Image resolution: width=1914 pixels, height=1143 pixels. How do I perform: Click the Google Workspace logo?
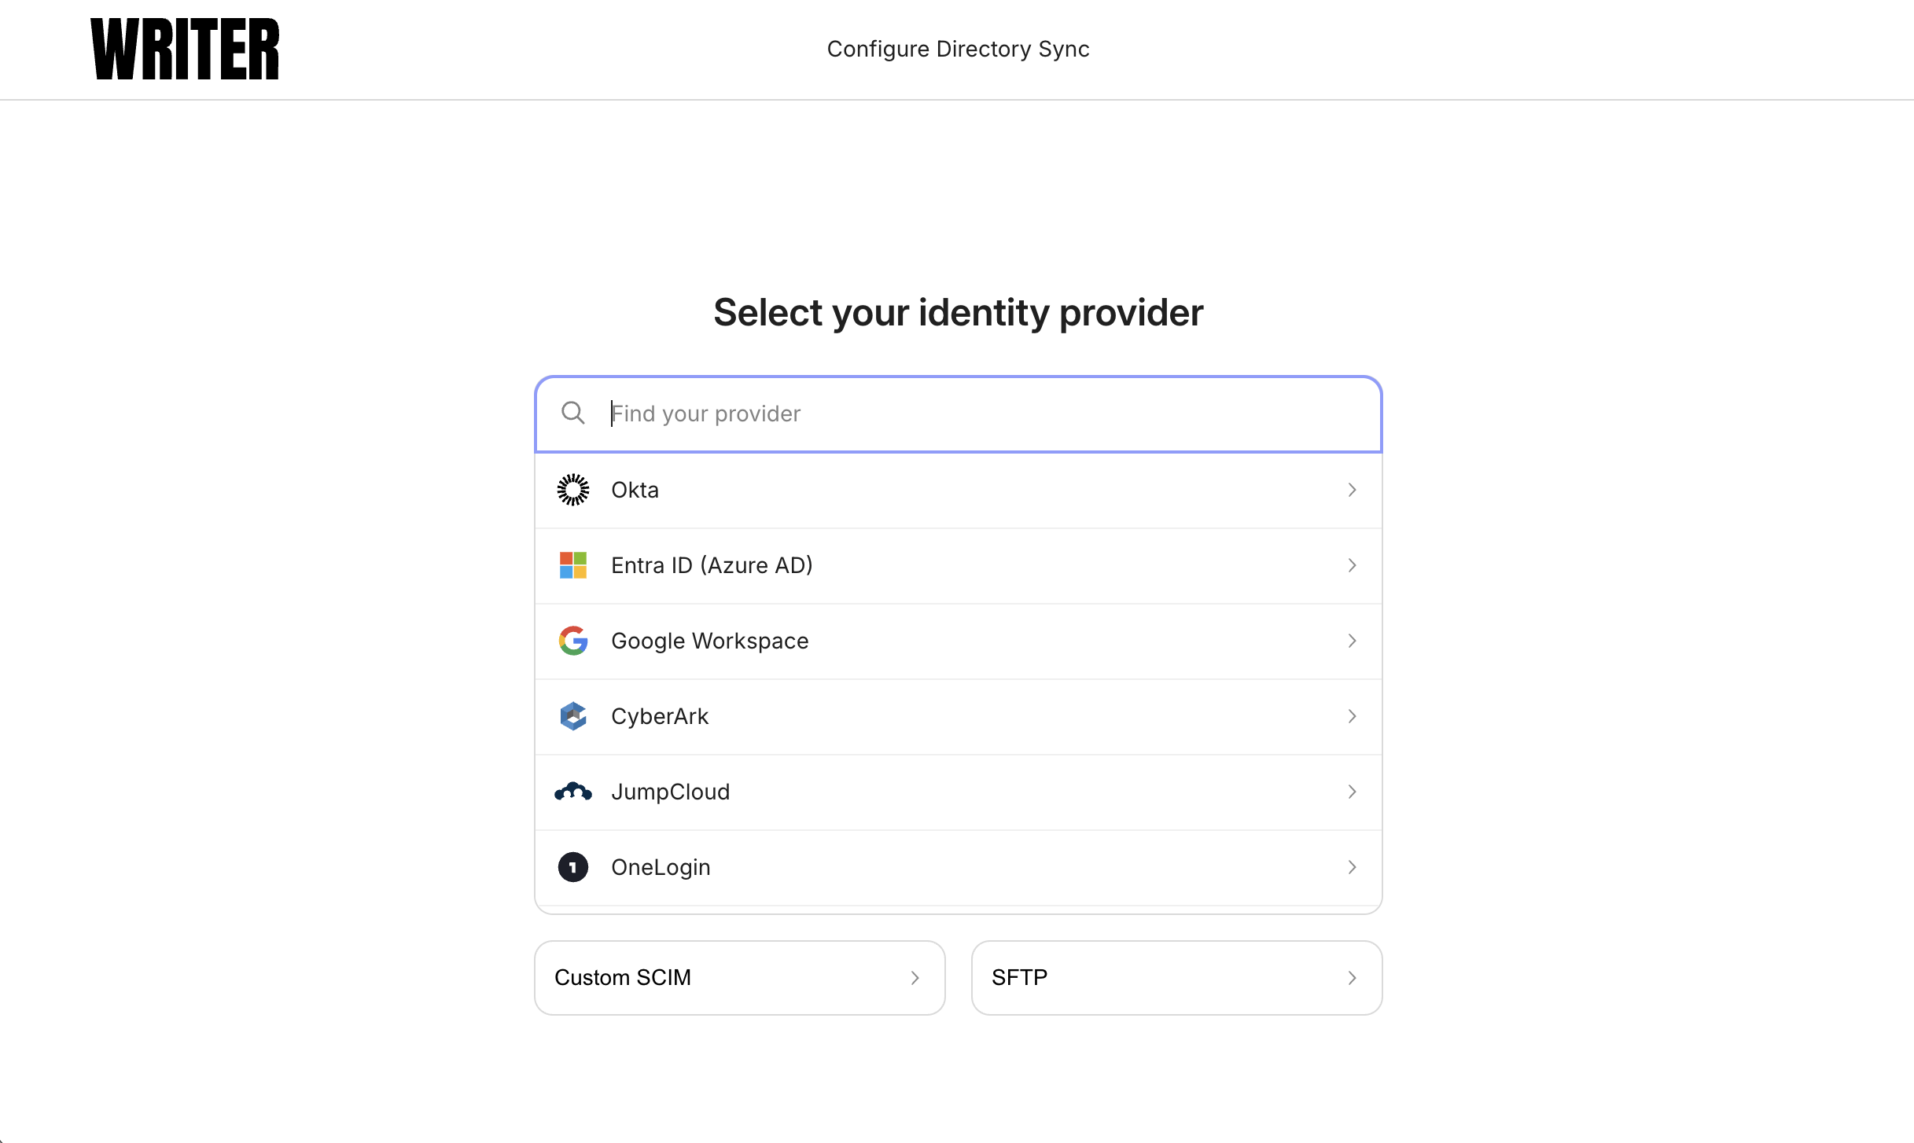(x=573, y=641)
